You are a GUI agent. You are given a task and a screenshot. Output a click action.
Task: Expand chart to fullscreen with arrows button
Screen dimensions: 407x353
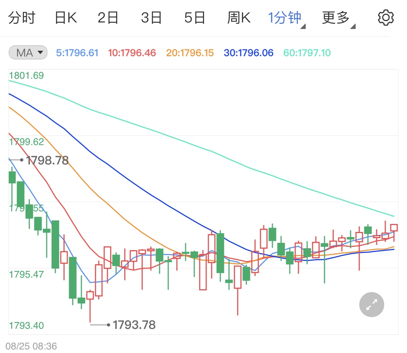(372, 304)
